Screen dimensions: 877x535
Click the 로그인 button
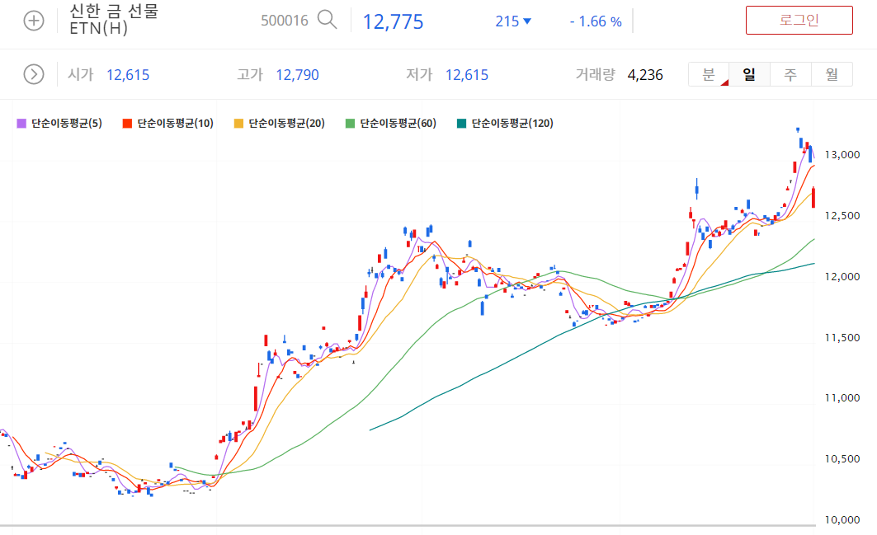click(x=799, y=20)
